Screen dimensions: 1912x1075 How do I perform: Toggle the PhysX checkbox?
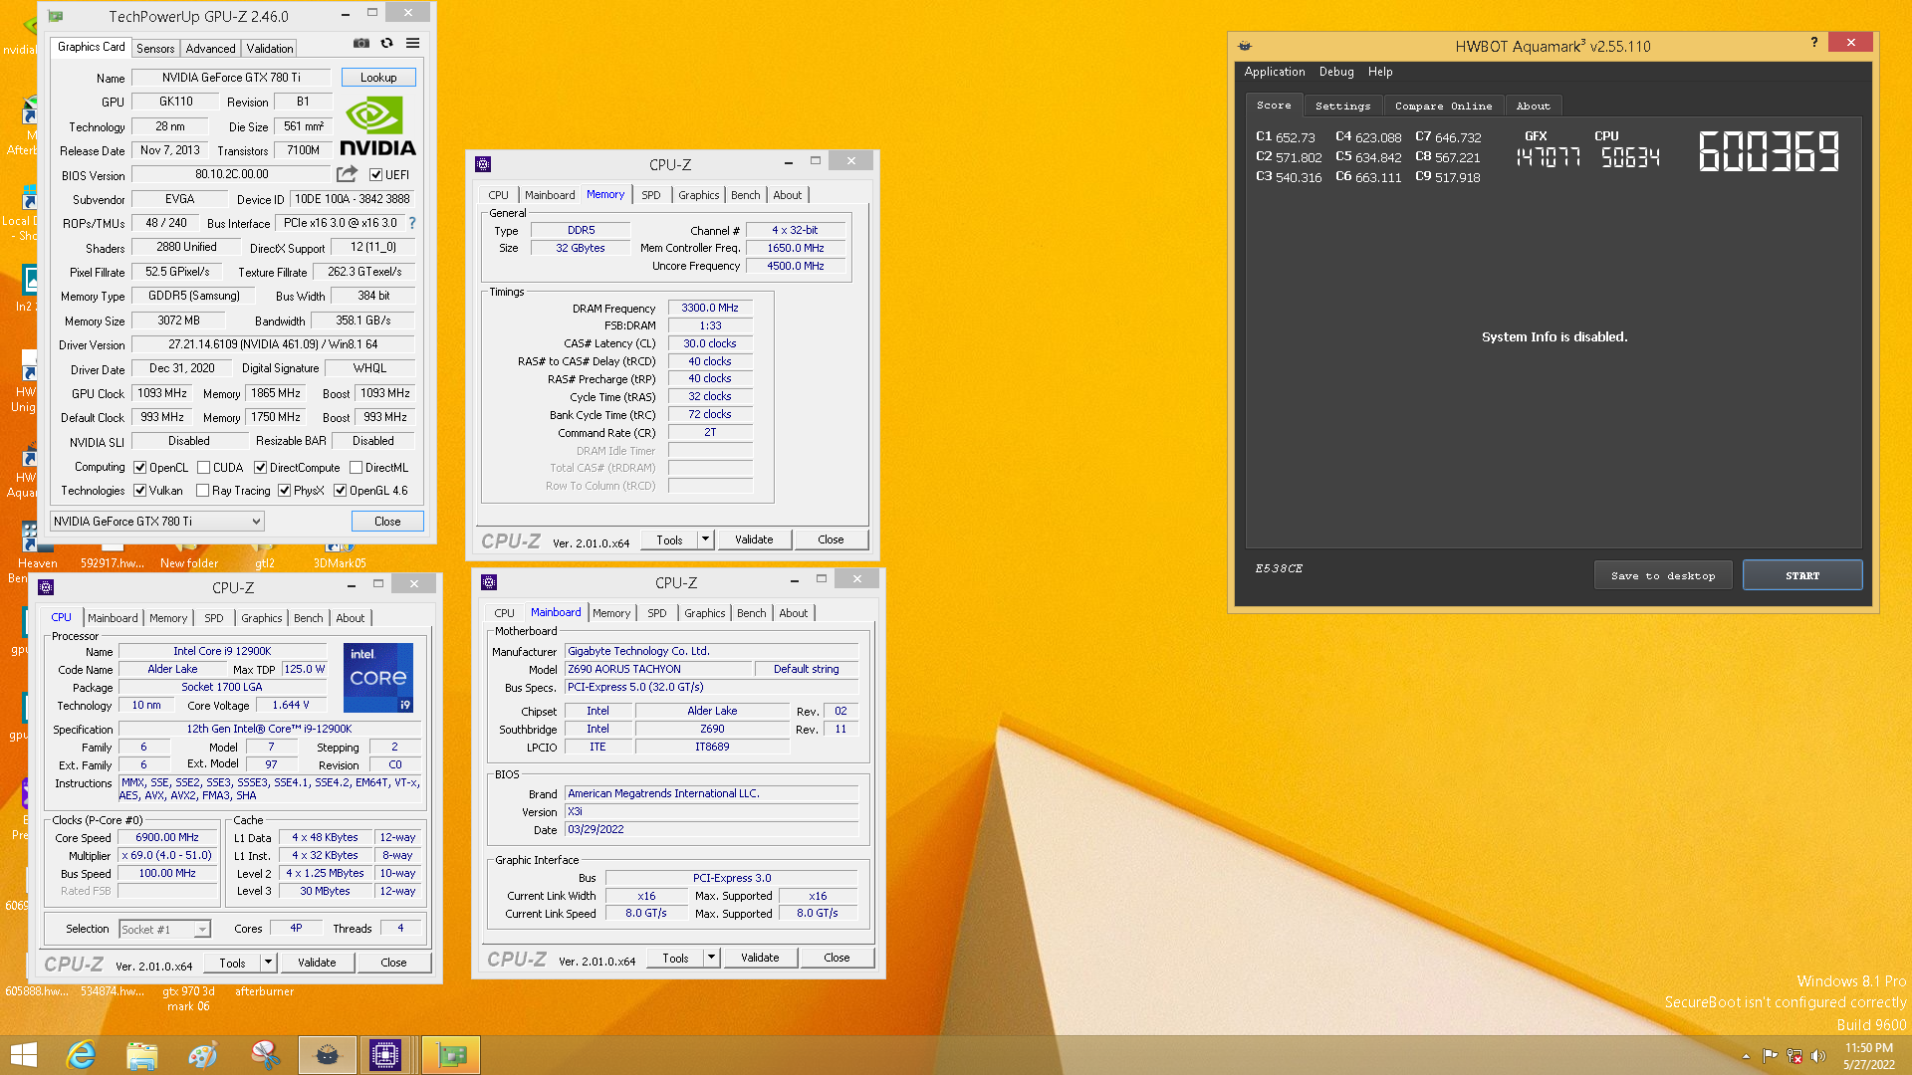pos(284,491)
